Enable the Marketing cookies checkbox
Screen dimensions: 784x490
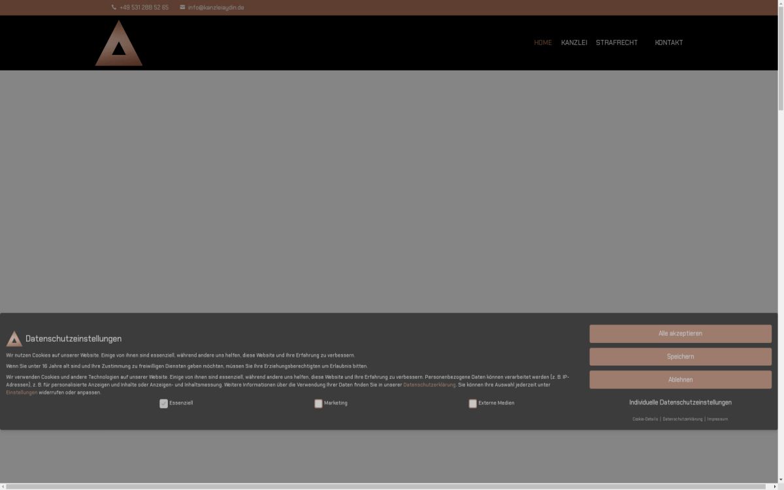(318, 404)
